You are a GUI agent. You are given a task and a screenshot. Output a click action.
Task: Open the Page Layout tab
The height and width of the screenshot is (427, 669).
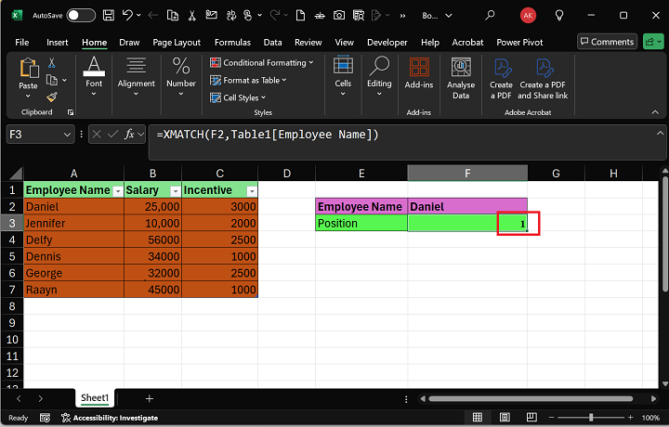tap(177, 42)
